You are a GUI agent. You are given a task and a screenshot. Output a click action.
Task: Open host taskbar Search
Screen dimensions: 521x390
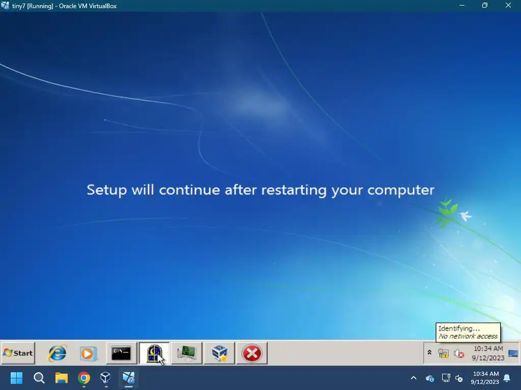pos(39,378)
